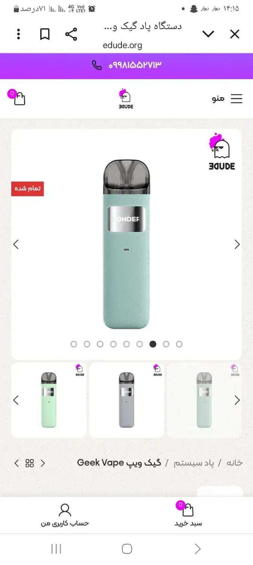Move thumbnail strip back with left chevron

pos(16,400)
